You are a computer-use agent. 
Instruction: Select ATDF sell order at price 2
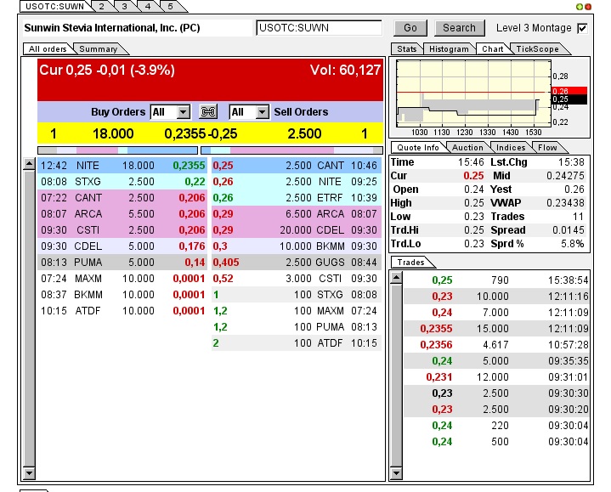pos(297,343)
